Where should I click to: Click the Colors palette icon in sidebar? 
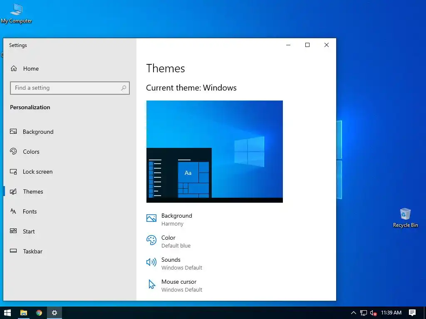[x=13, y=151]
